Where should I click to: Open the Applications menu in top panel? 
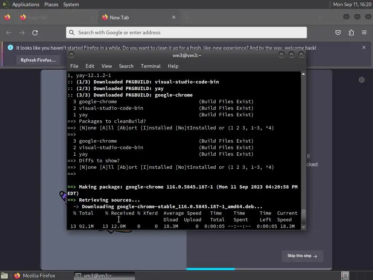tap(26, 4)
